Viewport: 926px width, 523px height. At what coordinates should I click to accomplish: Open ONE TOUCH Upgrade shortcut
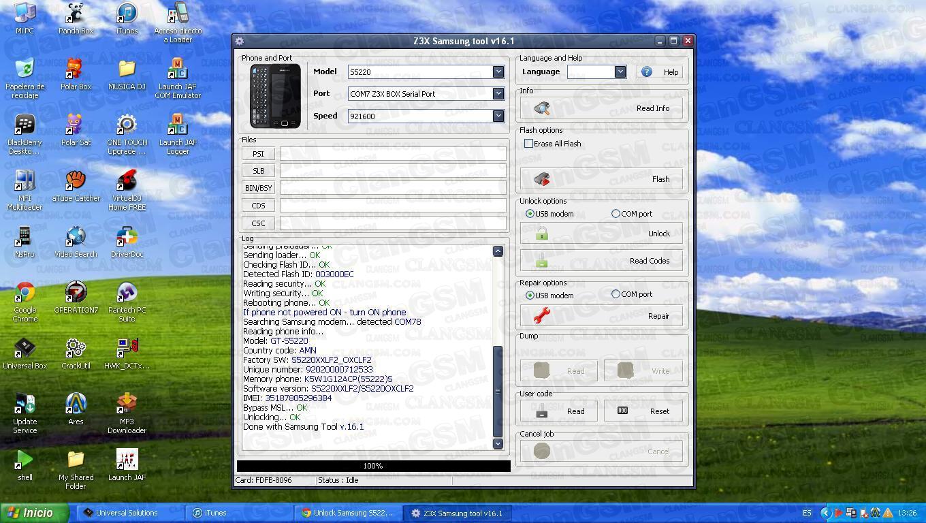pyautogui.click(x=127, y=134)
